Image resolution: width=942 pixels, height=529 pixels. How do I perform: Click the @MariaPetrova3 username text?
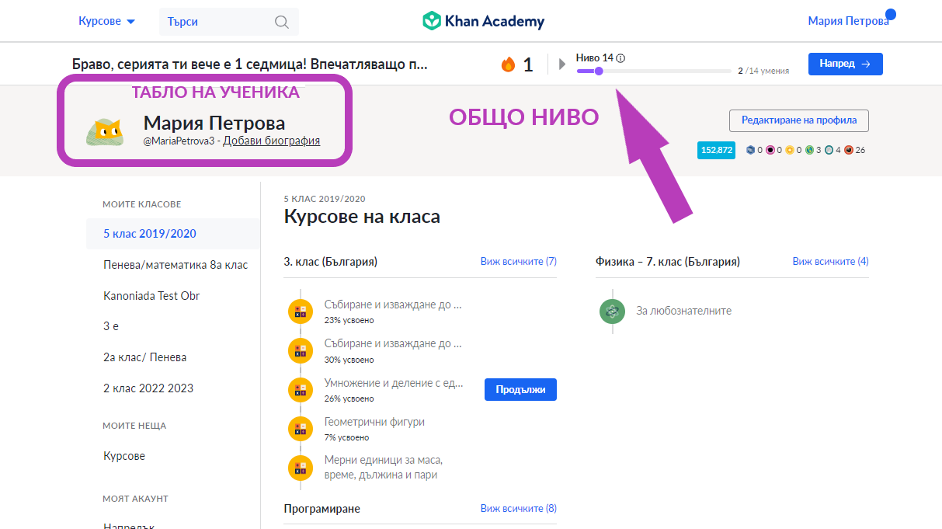179,141
